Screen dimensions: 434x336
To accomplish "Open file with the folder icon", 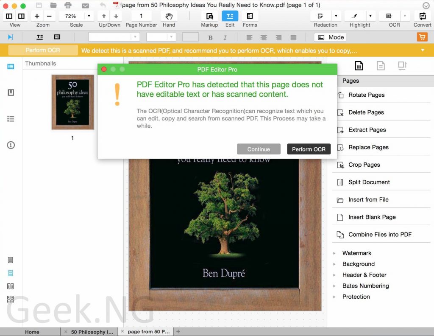I will [53, 5].
